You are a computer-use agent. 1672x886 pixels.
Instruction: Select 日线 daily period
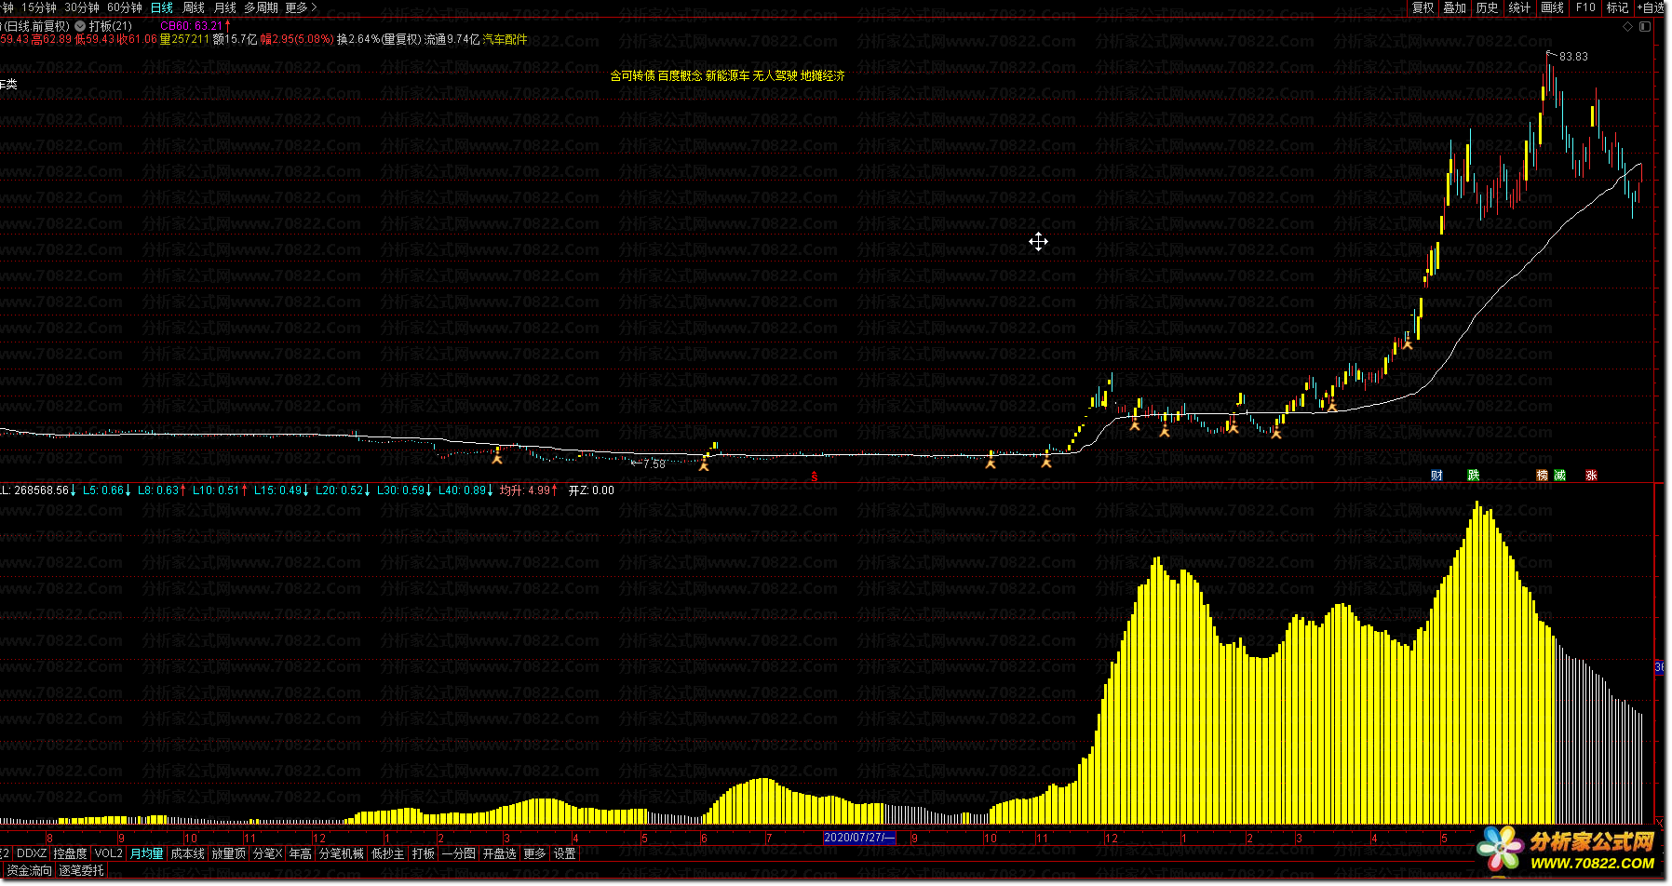click(162, 7)
